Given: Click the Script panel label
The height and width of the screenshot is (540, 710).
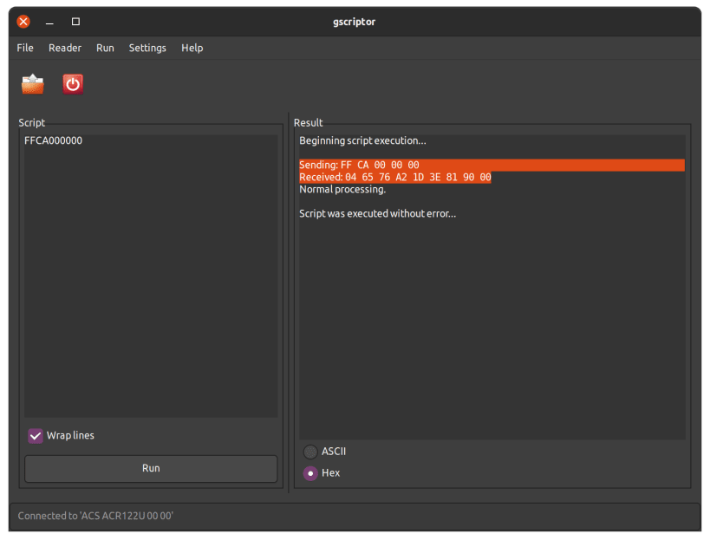Looking at the screenshot, I should [32, 123].
